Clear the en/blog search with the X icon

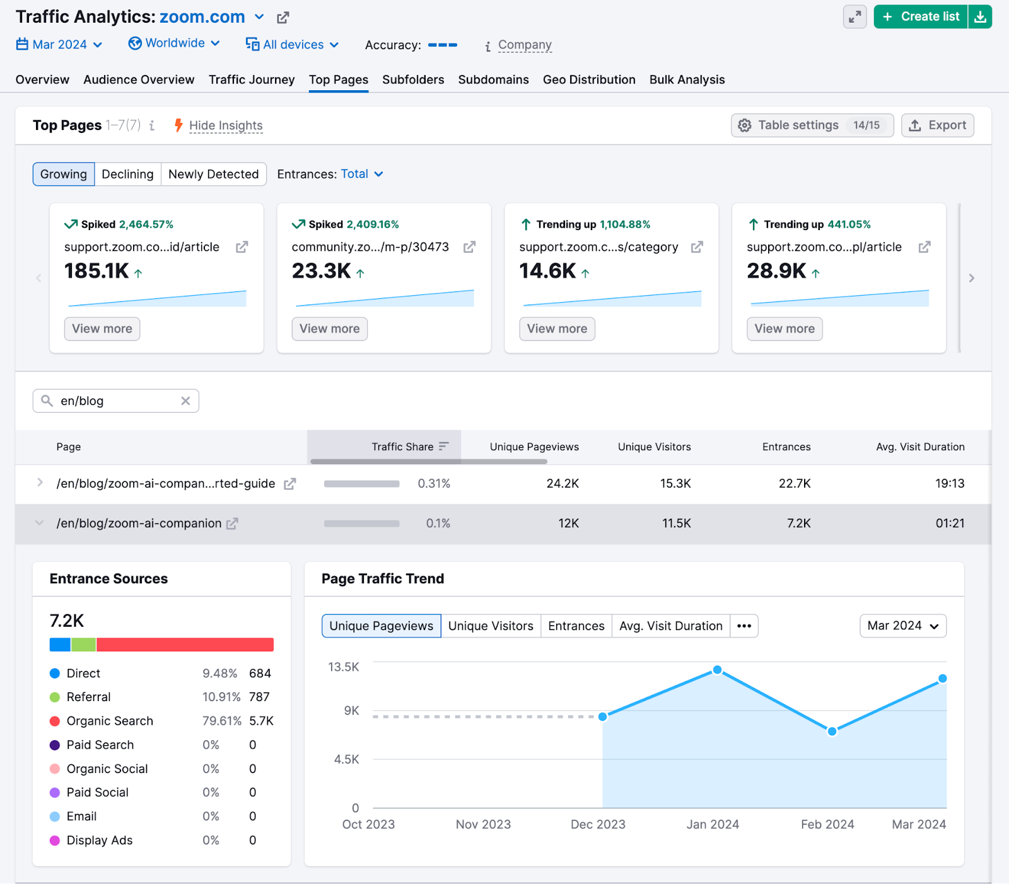pyautogui.click(x=185, y=400)
